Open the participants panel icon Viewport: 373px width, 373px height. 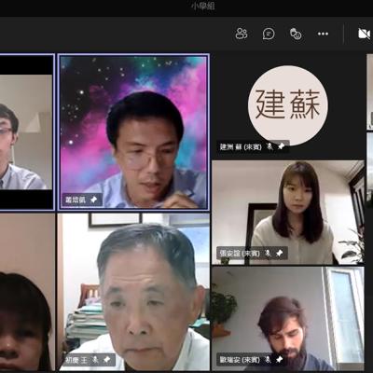point(242,34)
